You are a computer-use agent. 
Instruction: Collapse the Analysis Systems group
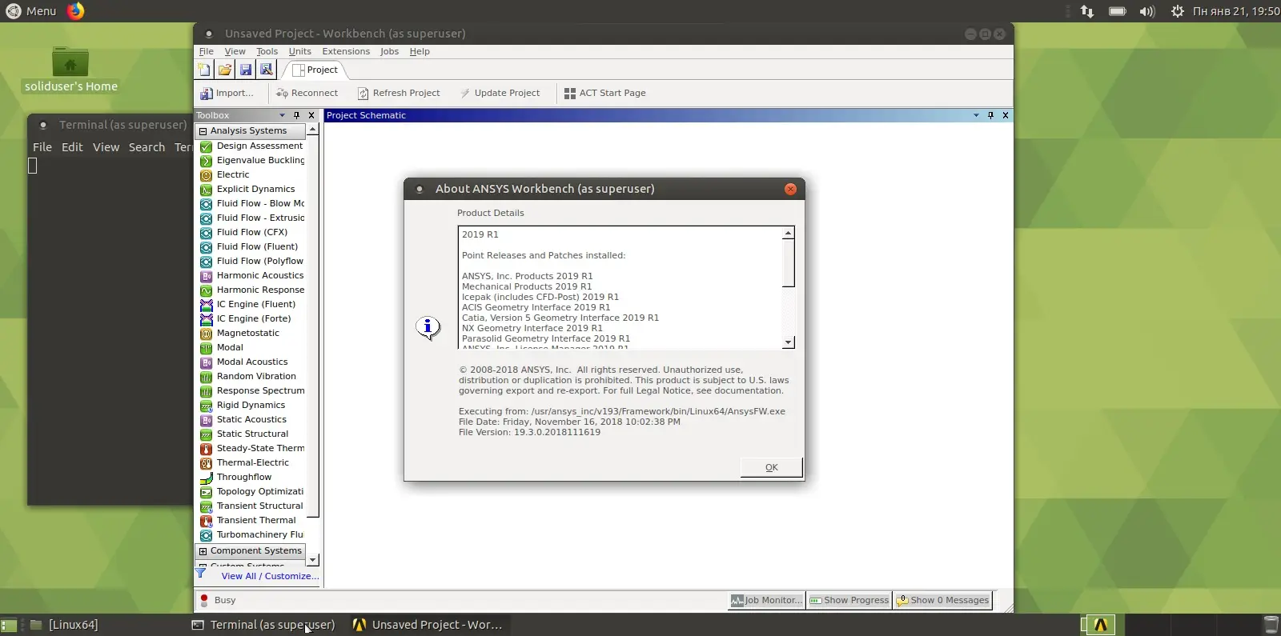tap(203, 131)
